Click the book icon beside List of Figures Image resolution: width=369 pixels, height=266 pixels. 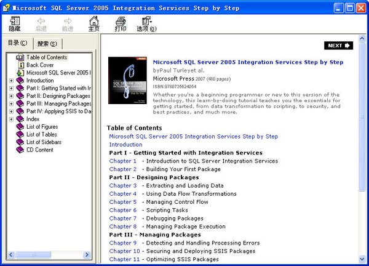click(21, 127)
